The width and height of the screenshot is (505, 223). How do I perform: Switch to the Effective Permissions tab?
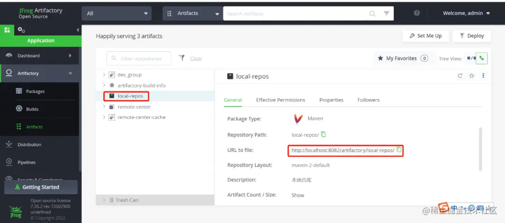pyautogui.click(x=281, y=100)
